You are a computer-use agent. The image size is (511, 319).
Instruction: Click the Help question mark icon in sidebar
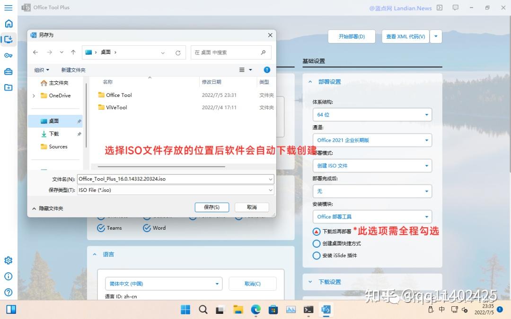point(8,291)
